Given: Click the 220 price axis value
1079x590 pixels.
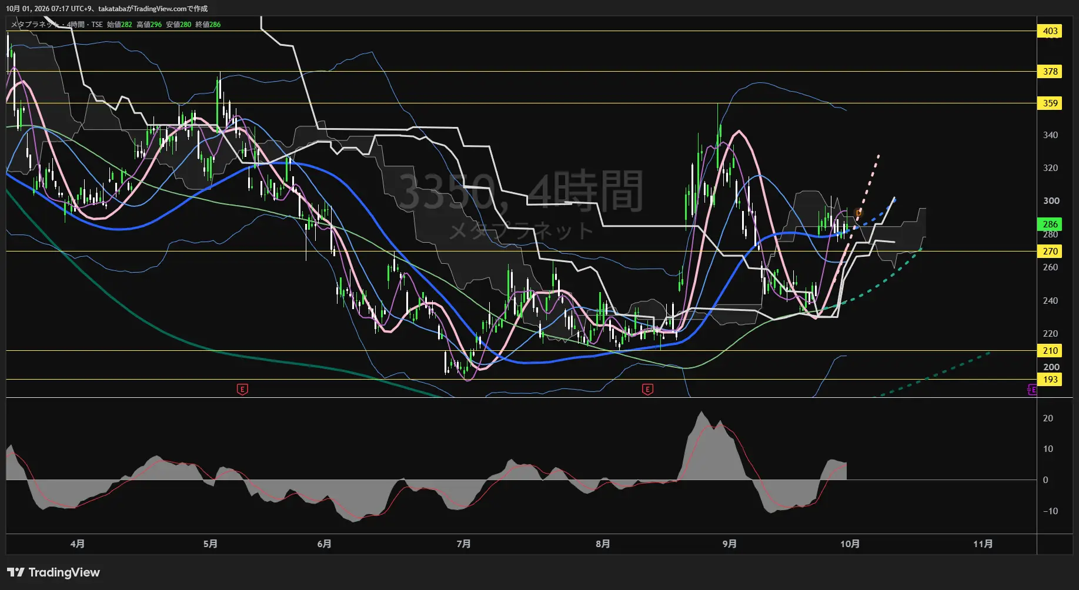Looking at the screenshot, I should 1050,334.
